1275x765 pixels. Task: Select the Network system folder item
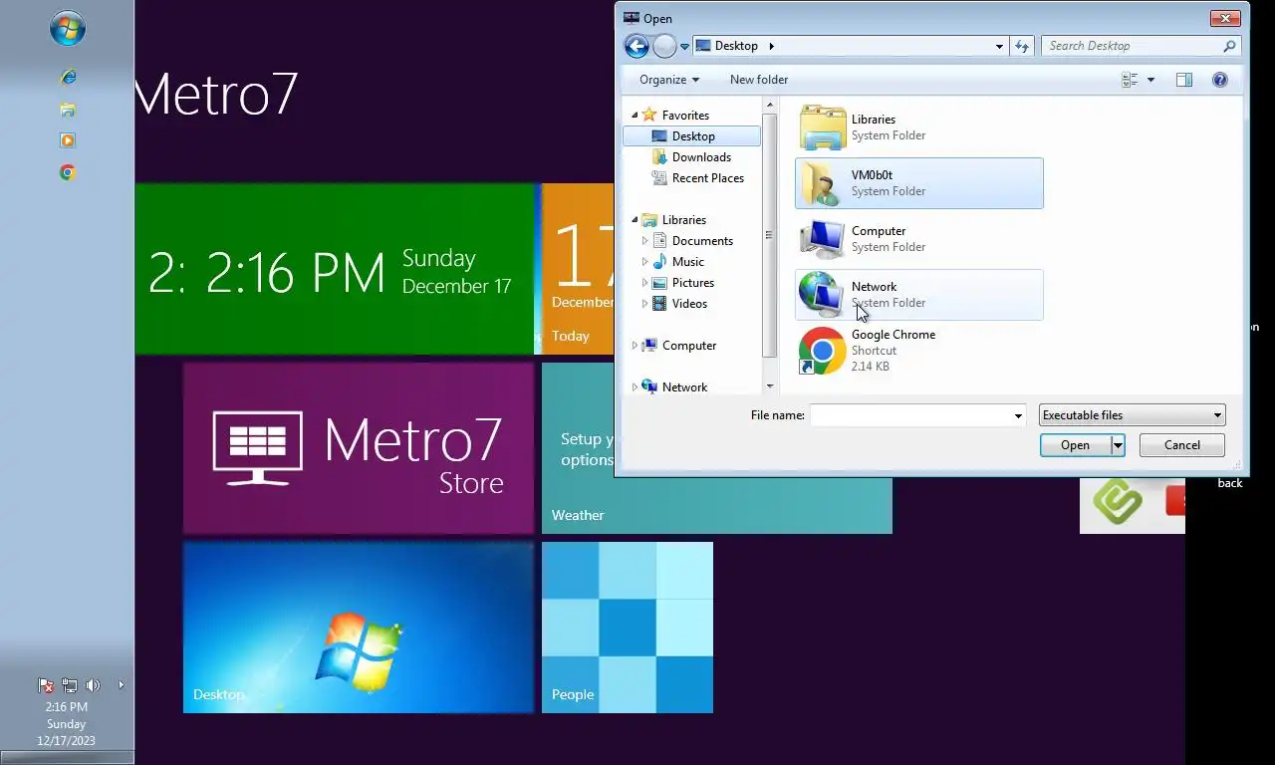pyautogui.click(x=918, y=295)
